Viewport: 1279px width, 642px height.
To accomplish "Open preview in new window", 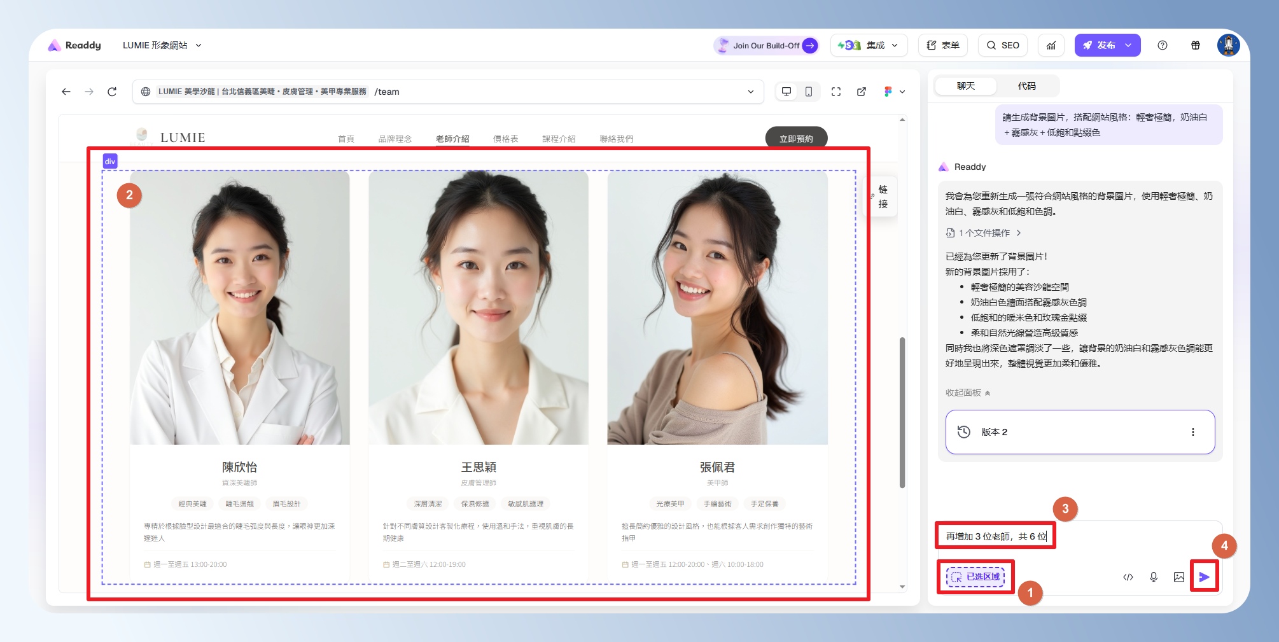I will [x=862, y=92].
